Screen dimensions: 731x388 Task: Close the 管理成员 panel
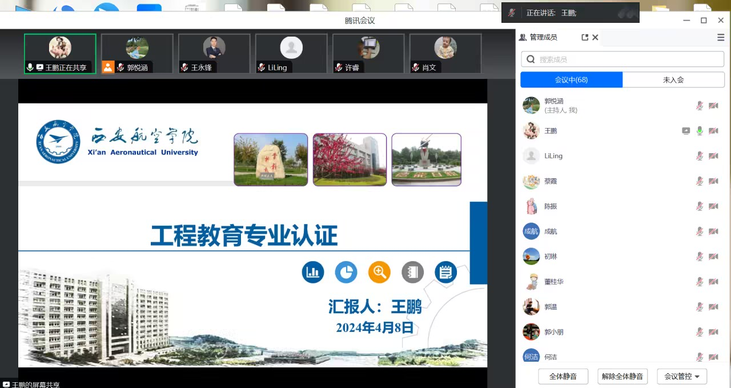(x=595, y=37)
